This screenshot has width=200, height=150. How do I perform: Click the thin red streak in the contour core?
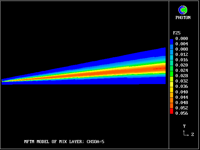(x=159, y=68)
